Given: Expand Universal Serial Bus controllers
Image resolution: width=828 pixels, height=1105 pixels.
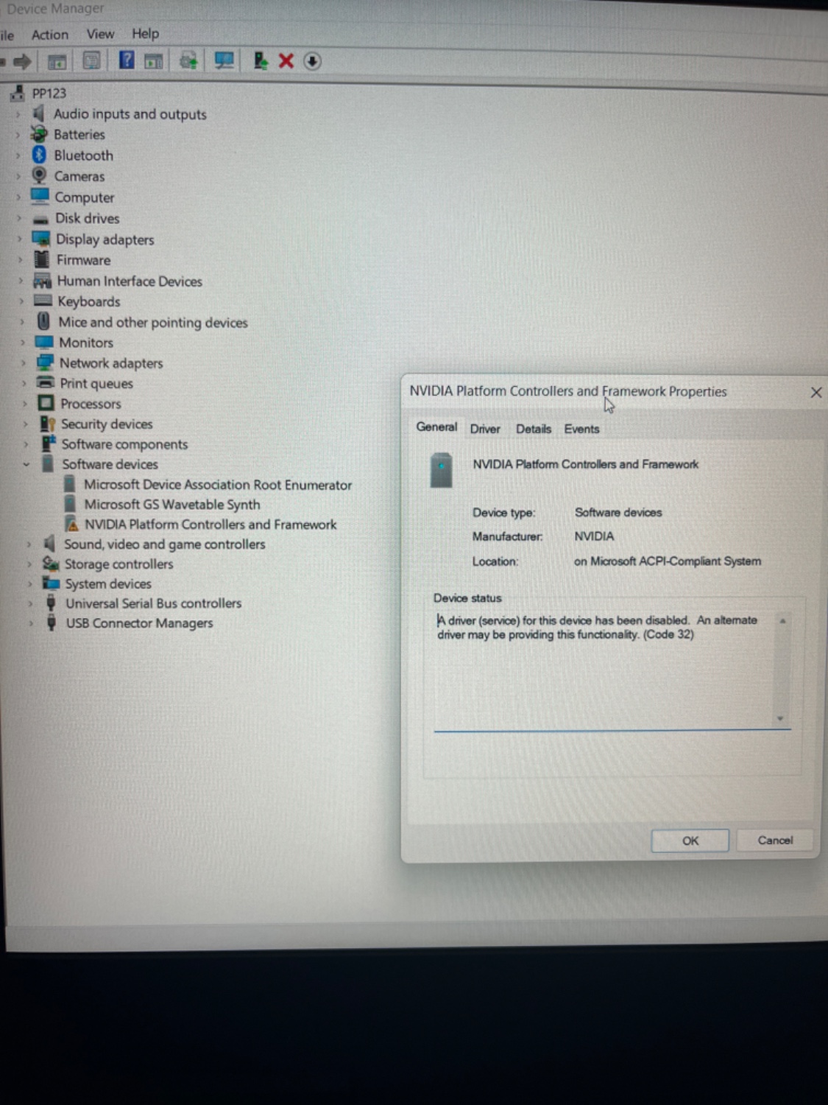Looking at the screenshot, I should coord(30,603).
